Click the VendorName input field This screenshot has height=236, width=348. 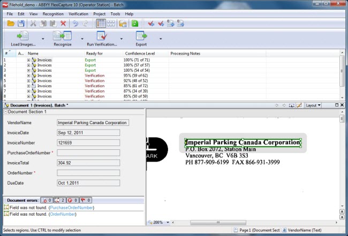[x=93, y=123]
